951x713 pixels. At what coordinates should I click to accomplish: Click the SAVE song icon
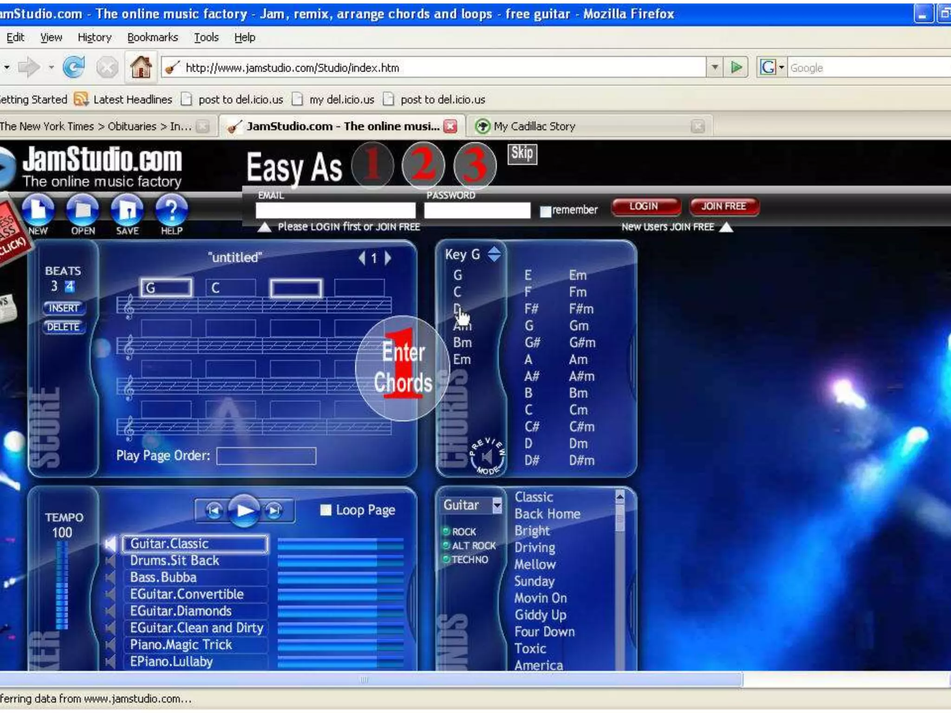pos(127,210)
